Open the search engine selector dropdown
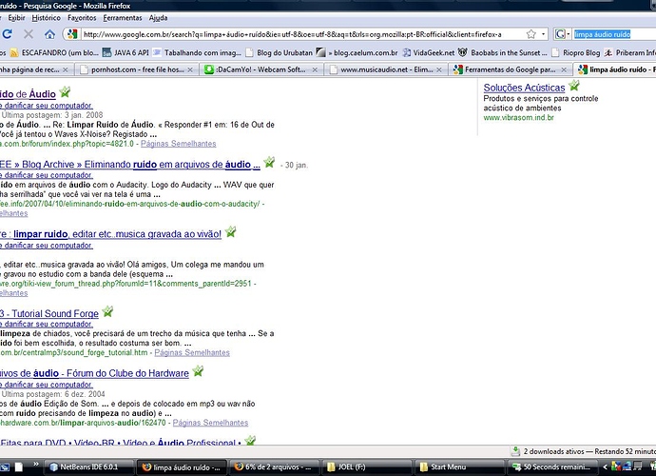The image size is (656, 476). [x=562, y=34]
